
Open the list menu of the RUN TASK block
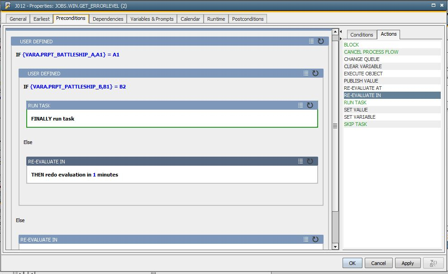300,105
